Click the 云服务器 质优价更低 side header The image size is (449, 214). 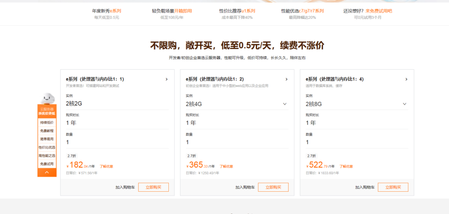[x=47, y=111]
